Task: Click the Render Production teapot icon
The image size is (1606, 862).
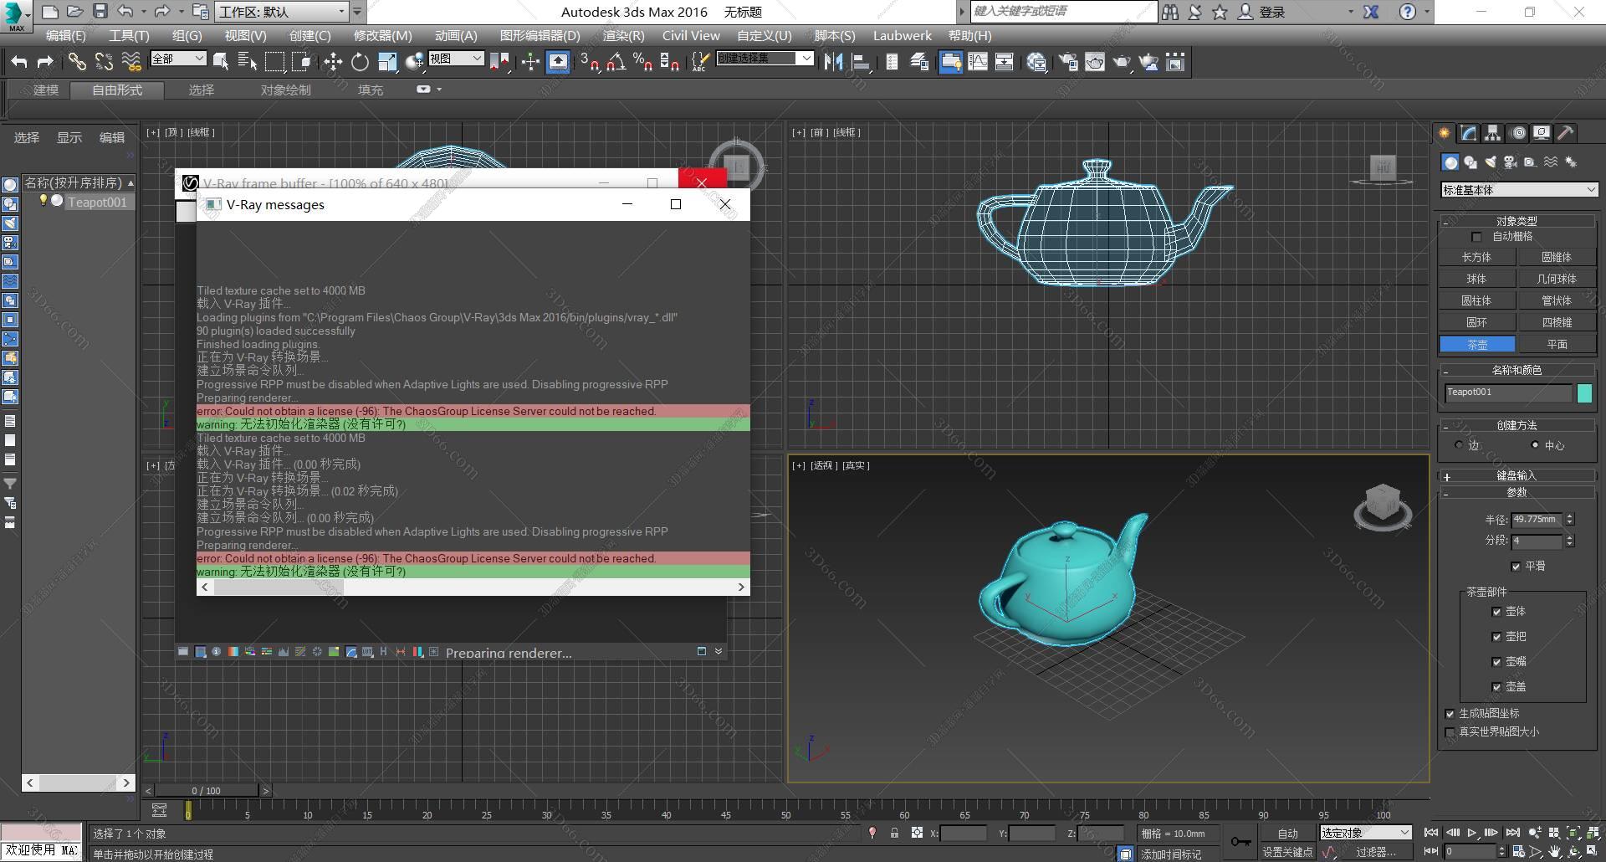Action: (1122, 62)
